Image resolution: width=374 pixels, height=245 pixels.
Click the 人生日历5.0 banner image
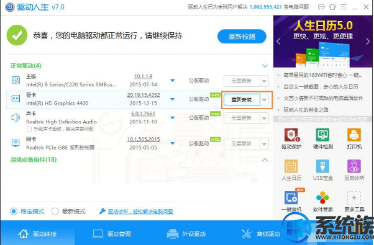[x=322, y=42]
